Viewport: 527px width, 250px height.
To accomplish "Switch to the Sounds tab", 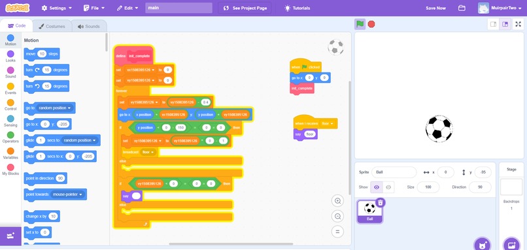I will point(89,26).
